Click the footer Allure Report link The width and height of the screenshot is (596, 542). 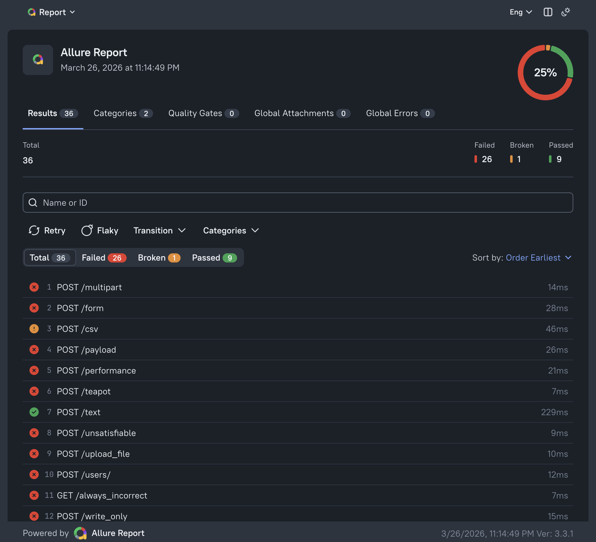pos(118,533)
